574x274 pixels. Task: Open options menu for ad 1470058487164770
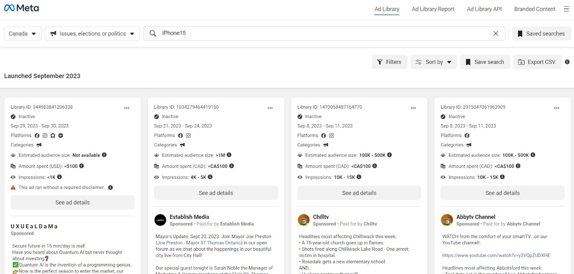pos(413,108)
